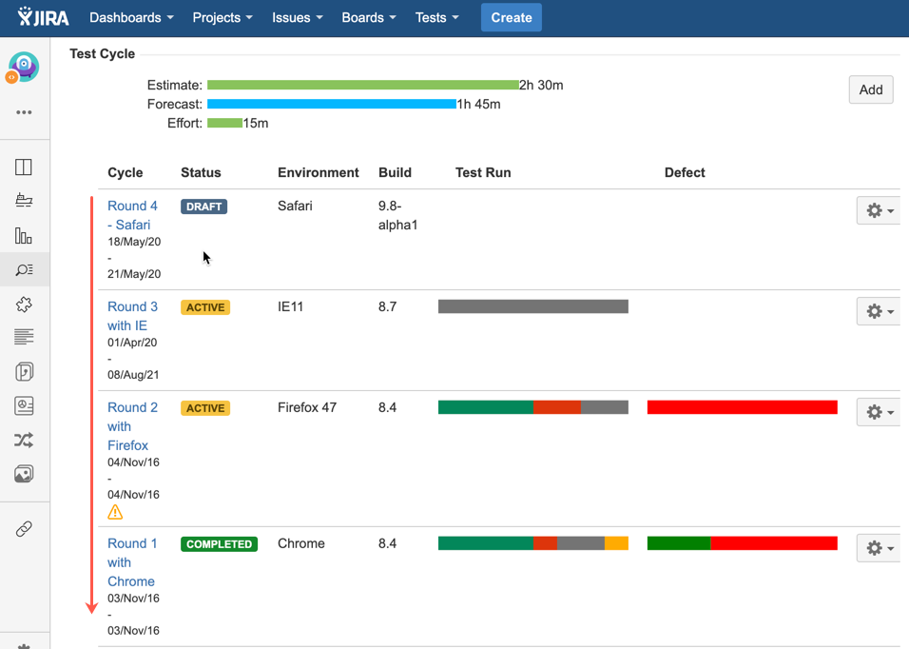Open the project avatar in sidebar
Screen dimensions: 909x649
[24, 67]
